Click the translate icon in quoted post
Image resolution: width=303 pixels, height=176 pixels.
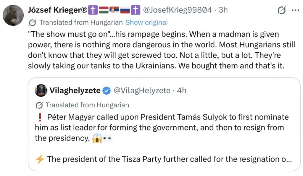(x=39, y=105)
